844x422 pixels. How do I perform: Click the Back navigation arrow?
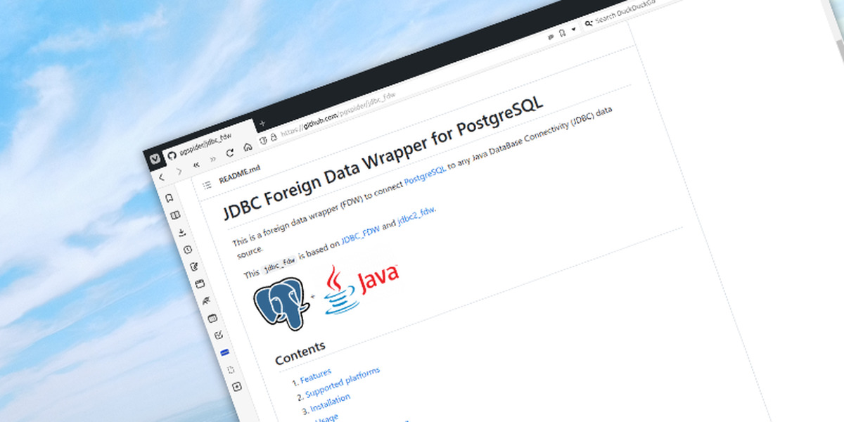[161, 177]
